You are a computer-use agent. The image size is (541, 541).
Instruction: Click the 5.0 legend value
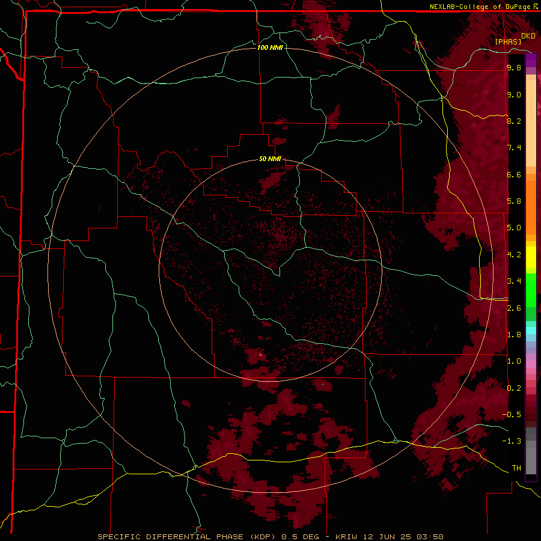point(514,228)
